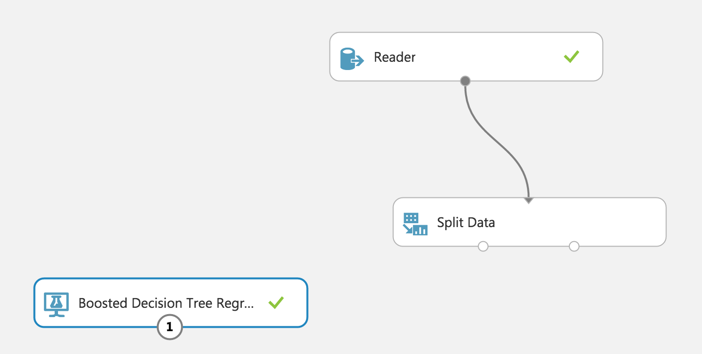Image resolution: width=702 pixels, height=354 pixels.
Task: Click the Reader module database icon
Action: point(352,58)
